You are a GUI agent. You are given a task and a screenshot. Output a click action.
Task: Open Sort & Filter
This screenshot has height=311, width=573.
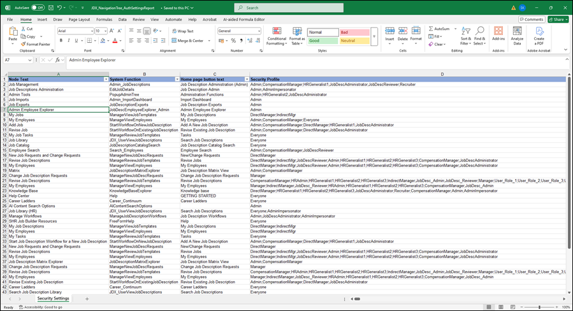(x=465, y=36)
